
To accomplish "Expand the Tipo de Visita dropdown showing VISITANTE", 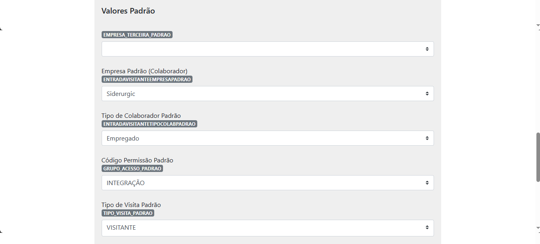I will pyautogui.click(x=268, y=228).
